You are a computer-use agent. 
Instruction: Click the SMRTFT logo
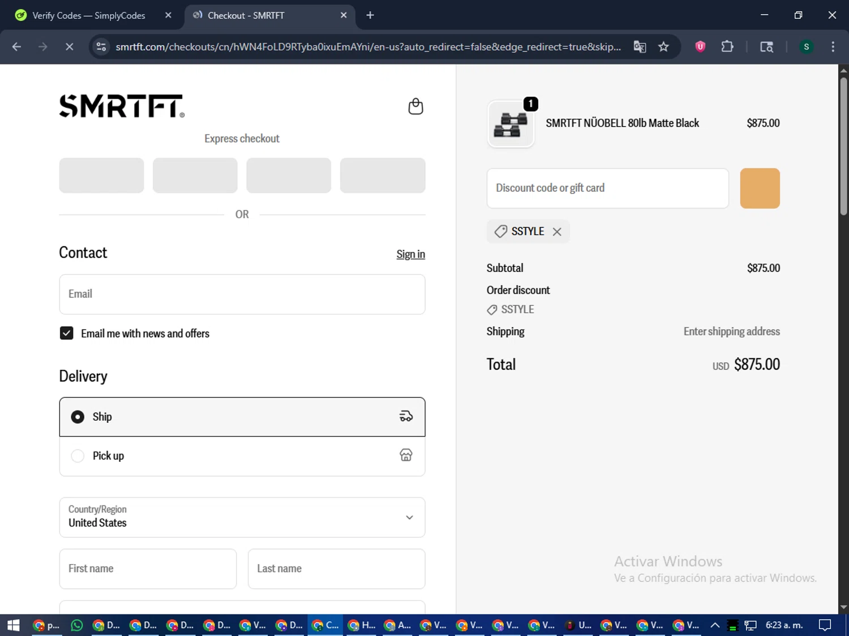(122, 106)
